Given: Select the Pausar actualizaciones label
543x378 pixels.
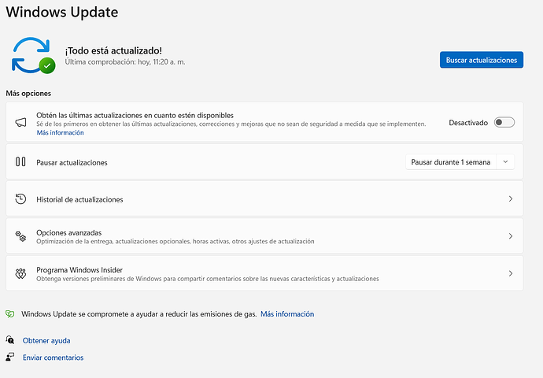Looking at the screenshot, I should pyautogui.click(x=72, y=162).
